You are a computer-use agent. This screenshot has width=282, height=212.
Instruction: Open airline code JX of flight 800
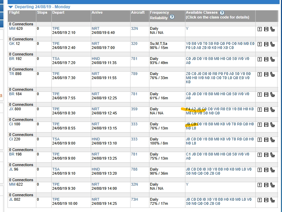tap(11, 109)
